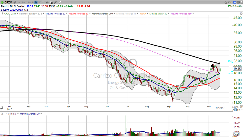
Task: Expand the Volume indicator dropdown
Action: click(x=18, y=114)
